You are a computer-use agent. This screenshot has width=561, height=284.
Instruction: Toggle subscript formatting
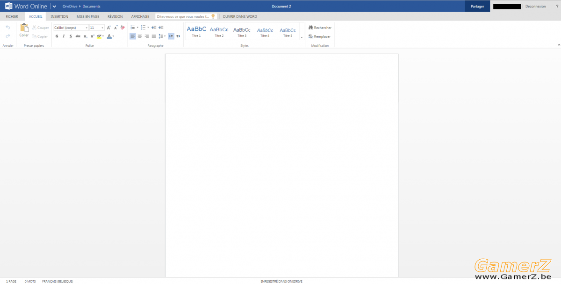point(85,36)
